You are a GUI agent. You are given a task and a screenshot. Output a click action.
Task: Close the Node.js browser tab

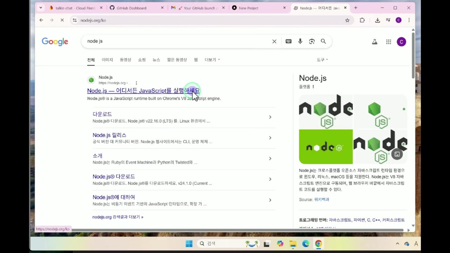(345, 8)
